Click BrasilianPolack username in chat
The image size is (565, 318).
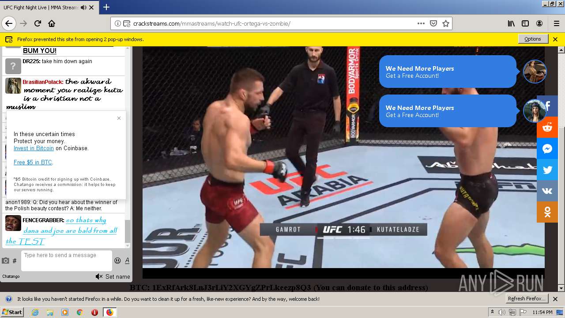click(x=43, y=82)
